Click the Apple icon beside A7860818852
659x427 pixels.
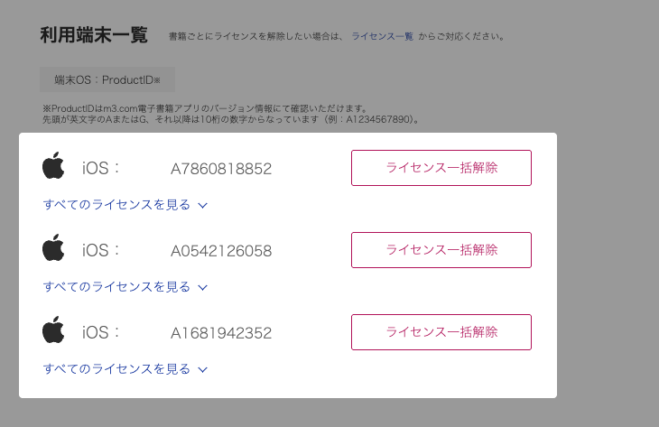click(x=54, y=167)
